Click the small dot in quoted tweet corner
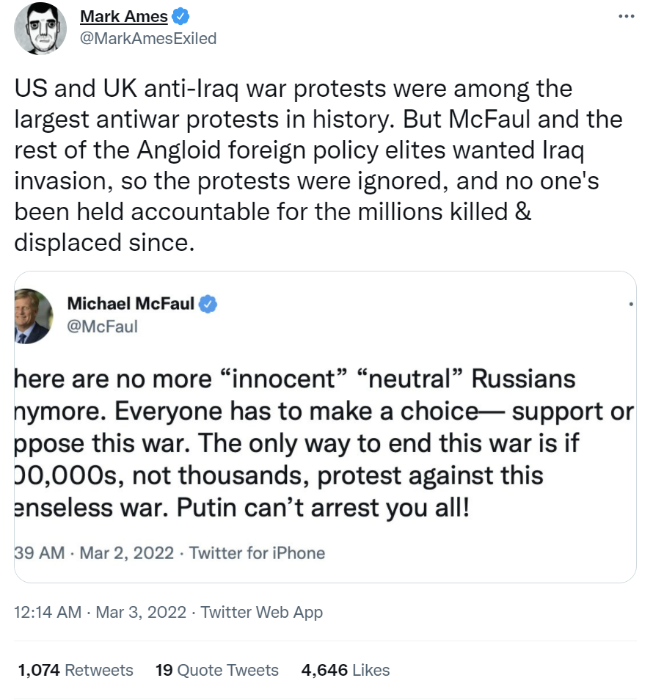The width and height of the screenshot is (653, 700). (631, 303)
